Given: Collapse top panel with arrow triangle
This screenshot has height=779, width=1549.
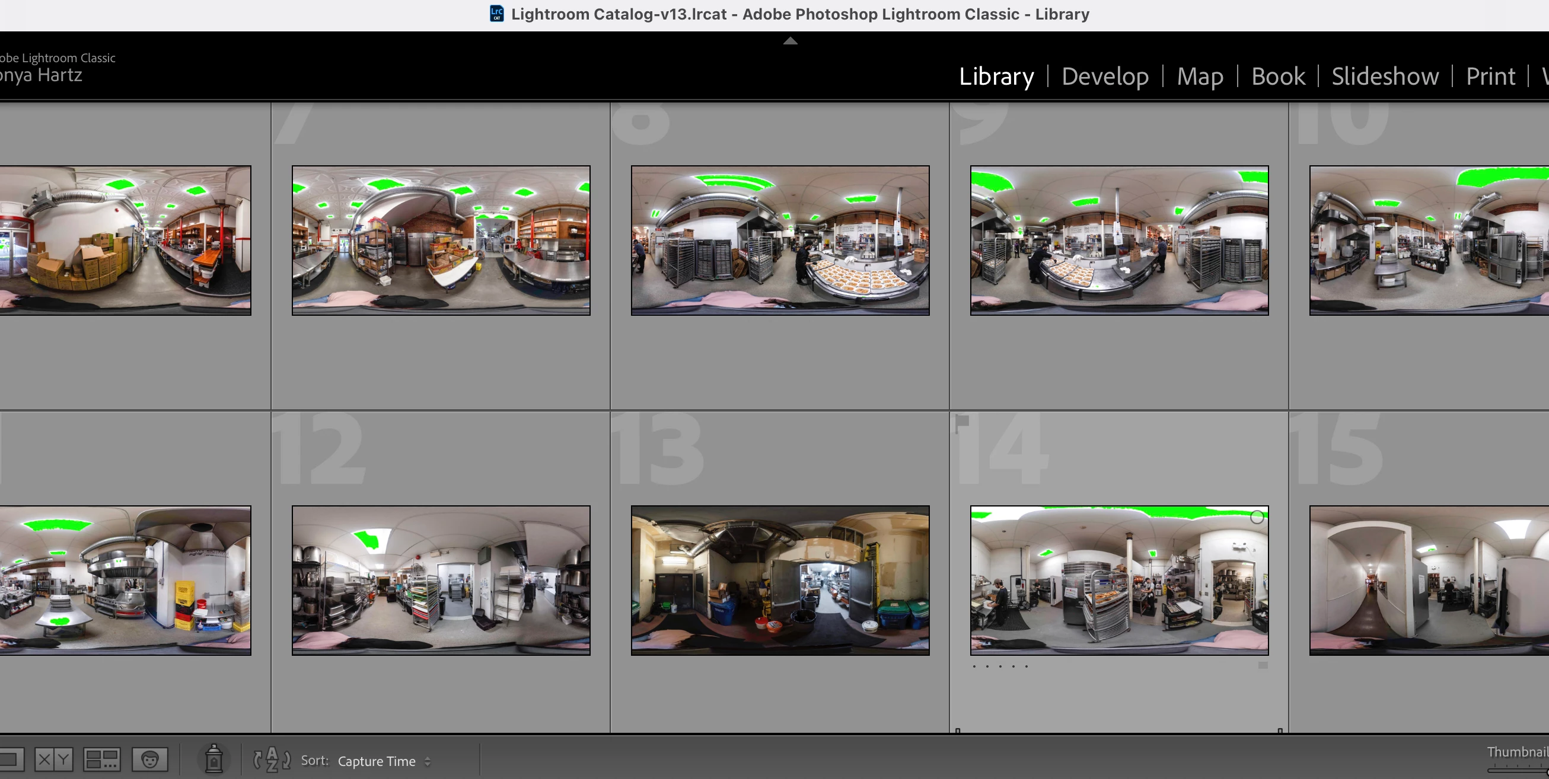Looking at the screenshot, I should 790,41.
